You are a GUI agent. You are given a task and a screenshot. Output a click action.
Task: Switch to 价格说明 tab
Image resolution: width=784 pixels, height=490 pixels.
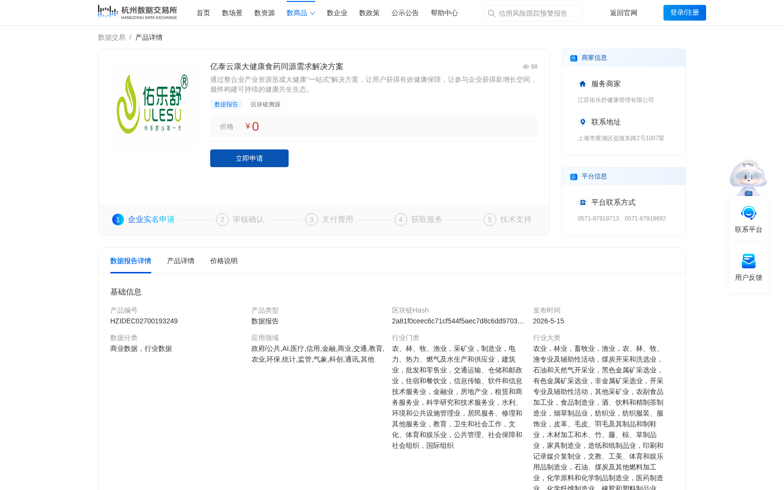point(224,261)
